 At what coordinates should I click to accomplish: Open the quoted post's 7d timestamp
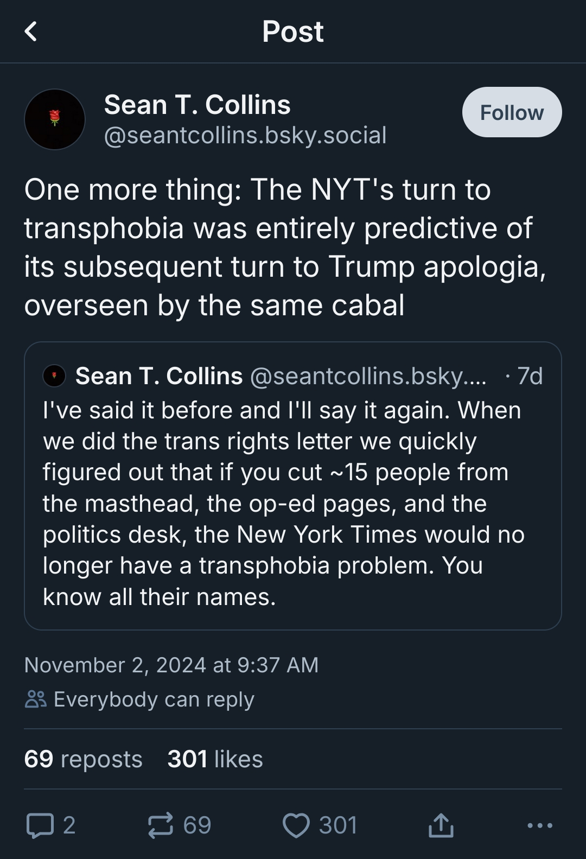coord(529,376)
